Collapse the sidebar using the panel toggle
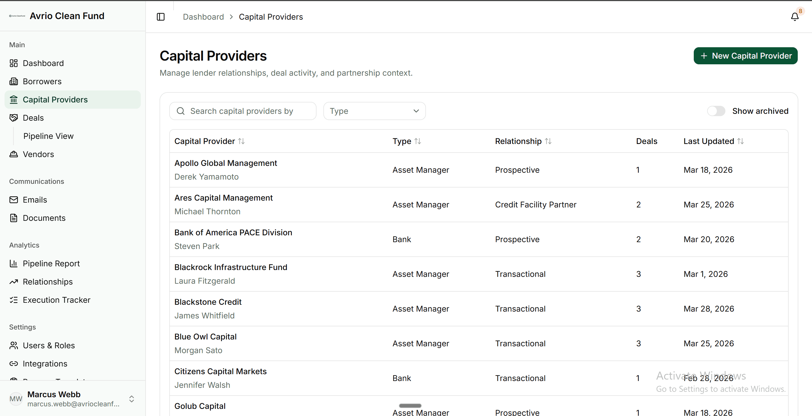The height and width of the screenshot is (416, 812). point(160,17)
